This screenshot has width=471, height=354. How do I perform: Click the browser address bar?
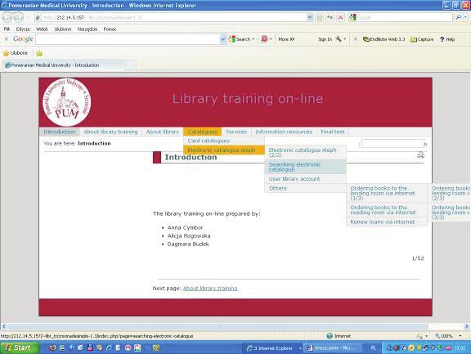tap(171, 17)
